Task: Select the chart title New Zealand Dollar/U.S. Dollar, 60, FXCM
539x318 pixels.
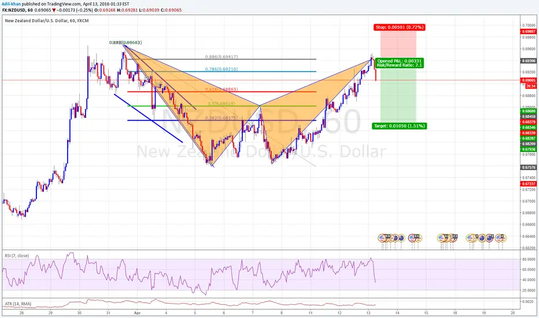Action: 47,21
